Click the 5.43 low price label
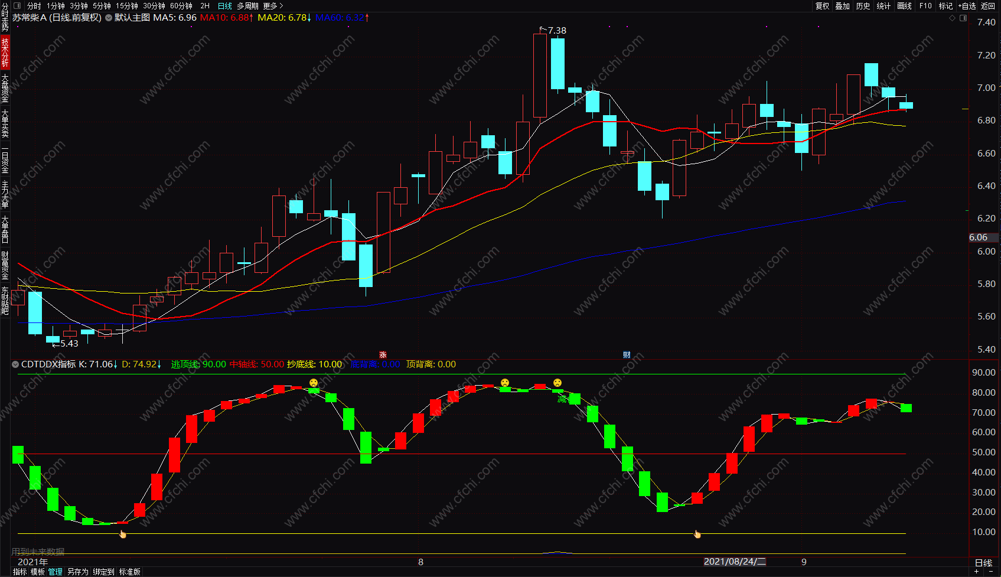This screenshot has width=1001, height=577. point(69,344)
